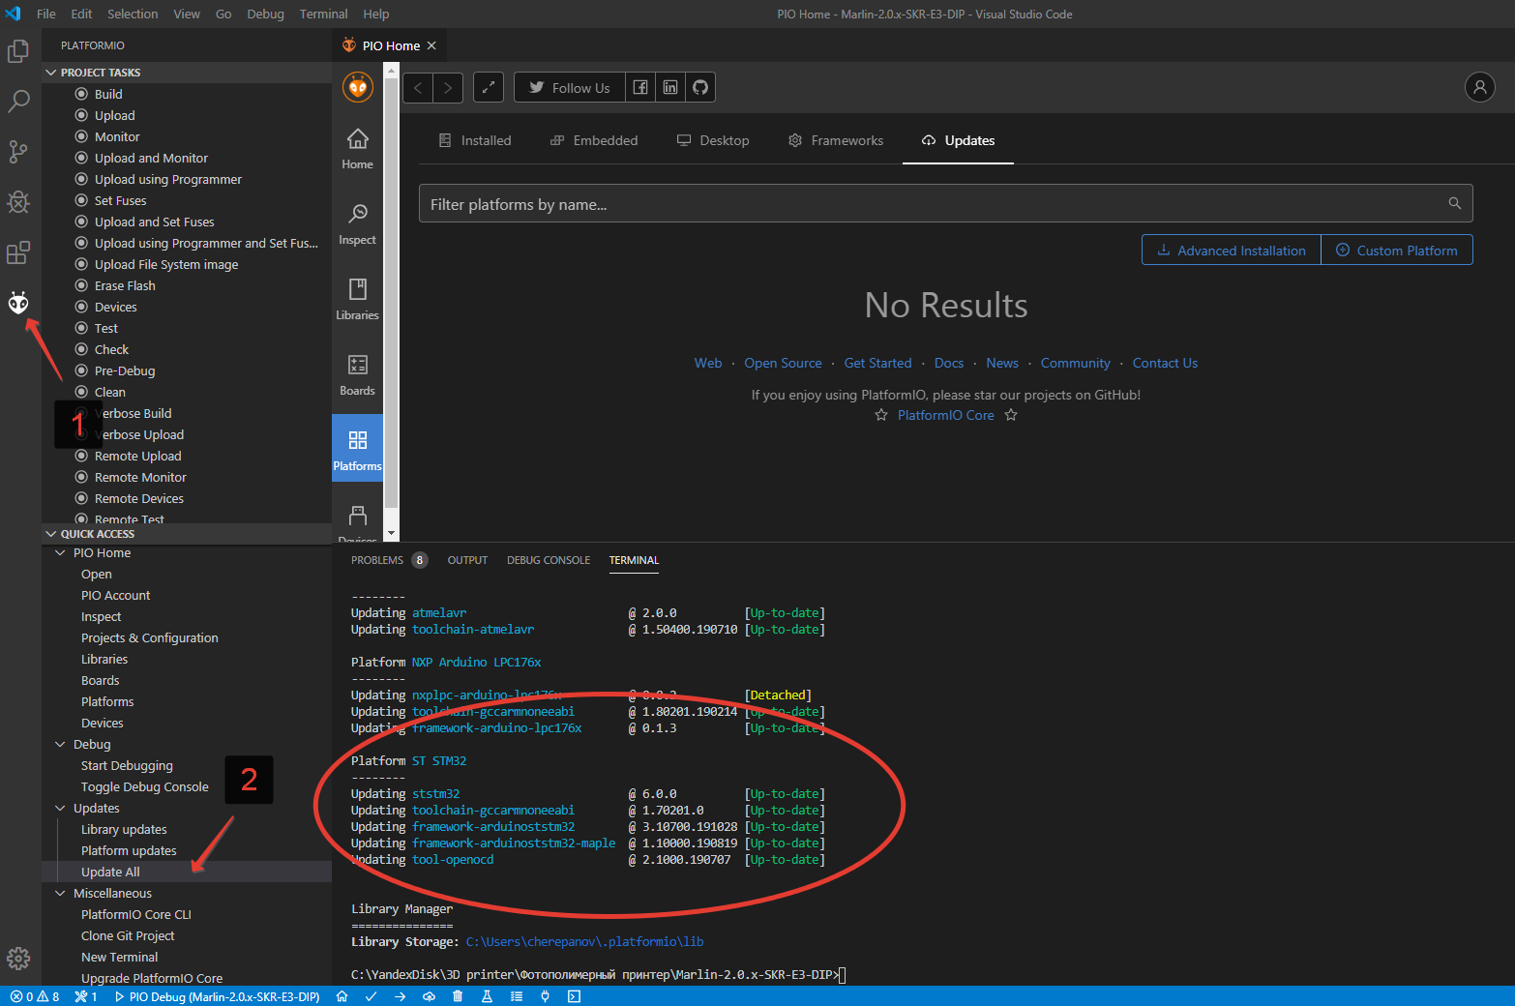The height and width of the screenshot is (1006, 1515).
Task: Click the trash Clean icon in the status bar
Action: tap(458, 996)
